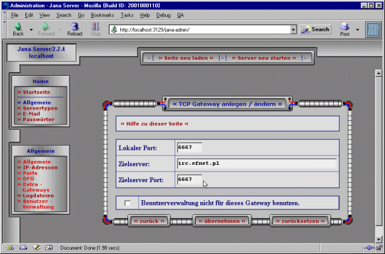Click the Document: Done status text
385x254 pixels.
(x=90, y=248)
